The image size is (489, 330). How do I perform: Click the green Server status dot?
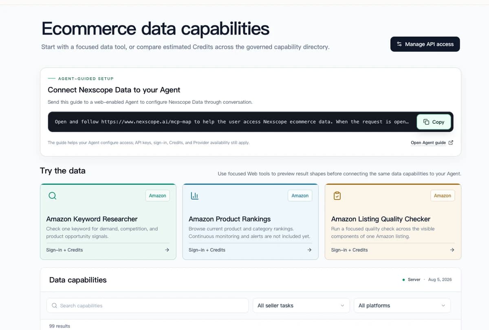(x=403, y=280)
